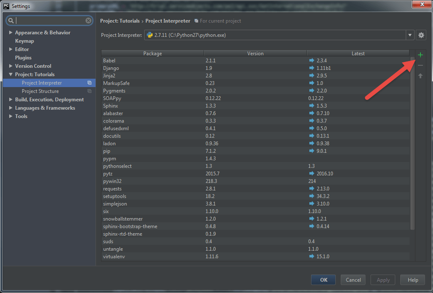433x293 pixels.
Task: Select the pythonselect package row
Action: 255,166
